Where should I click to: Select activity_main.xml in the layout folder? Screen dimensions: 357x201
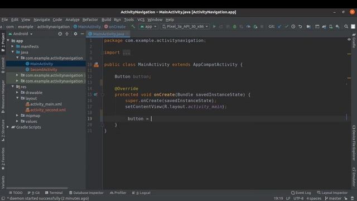click(x=46, y=104)
